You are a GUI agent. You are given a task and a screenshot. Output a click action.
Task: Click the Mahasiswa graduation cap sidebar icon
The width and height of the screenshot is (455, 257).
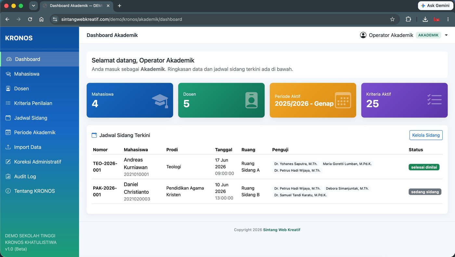pos(8,74)
